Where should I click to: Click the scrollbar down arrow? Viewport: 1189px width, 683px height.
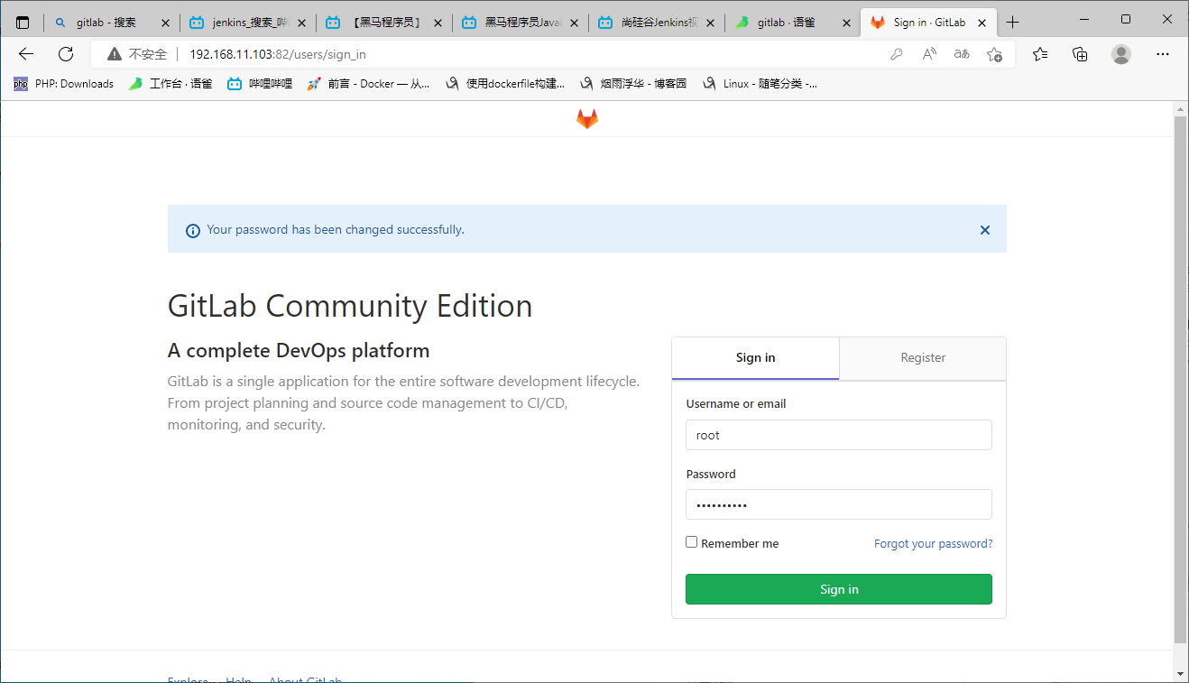(1180, 673)
